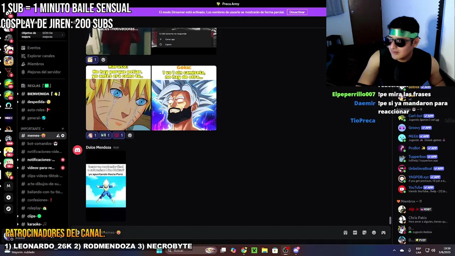Screen dimensions: 455x256
Task: Click the invite icon on memes channel
Action: 58,135
